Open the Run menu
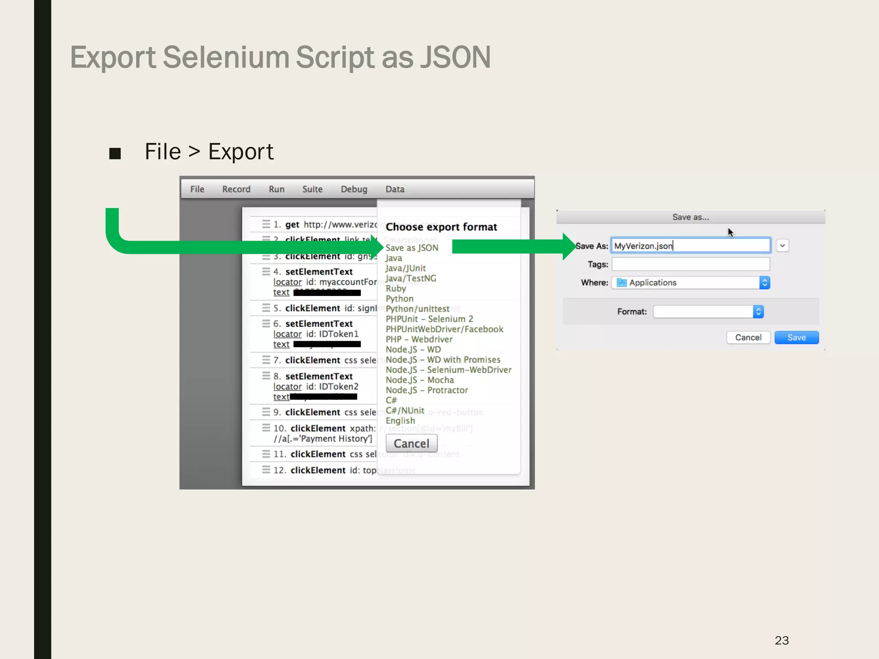 [x=276, y=189]
